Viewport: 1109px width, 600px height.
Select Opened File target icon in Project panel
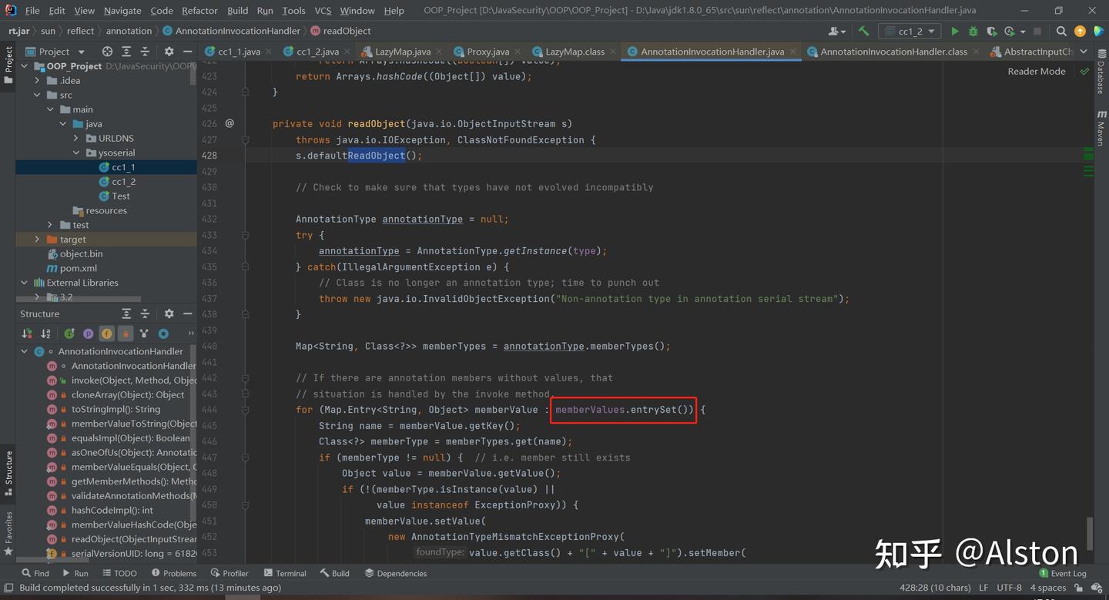point(107,52)
